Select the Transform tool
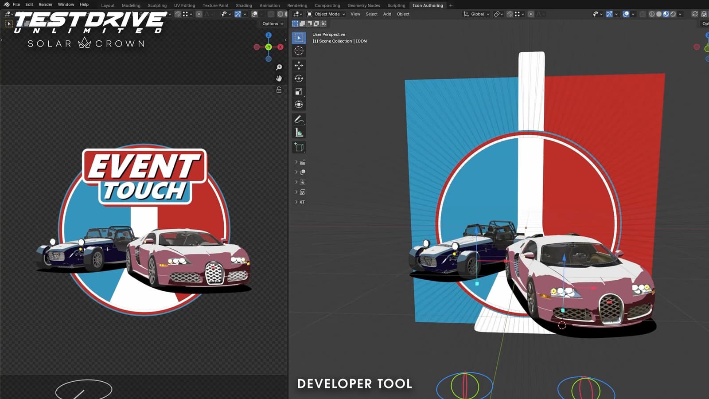 [x=299, y=105]
